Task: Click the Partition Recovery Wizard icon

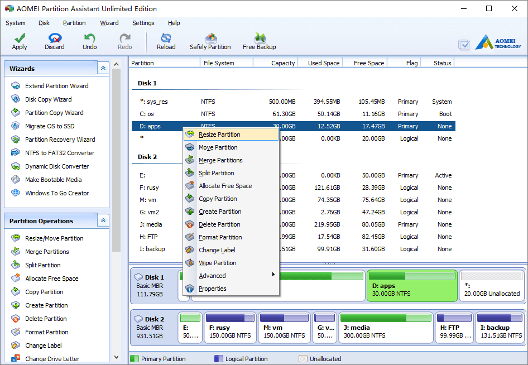Action: (16, 140)
